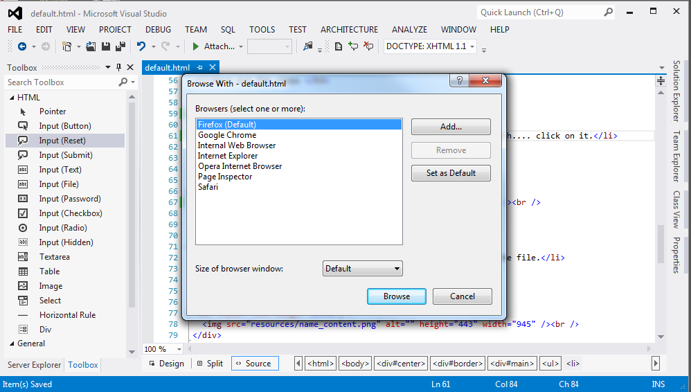The height and width of the screenshot is (392, 691).
Task: Open the DEBUG menu
Action: (158, 30)
